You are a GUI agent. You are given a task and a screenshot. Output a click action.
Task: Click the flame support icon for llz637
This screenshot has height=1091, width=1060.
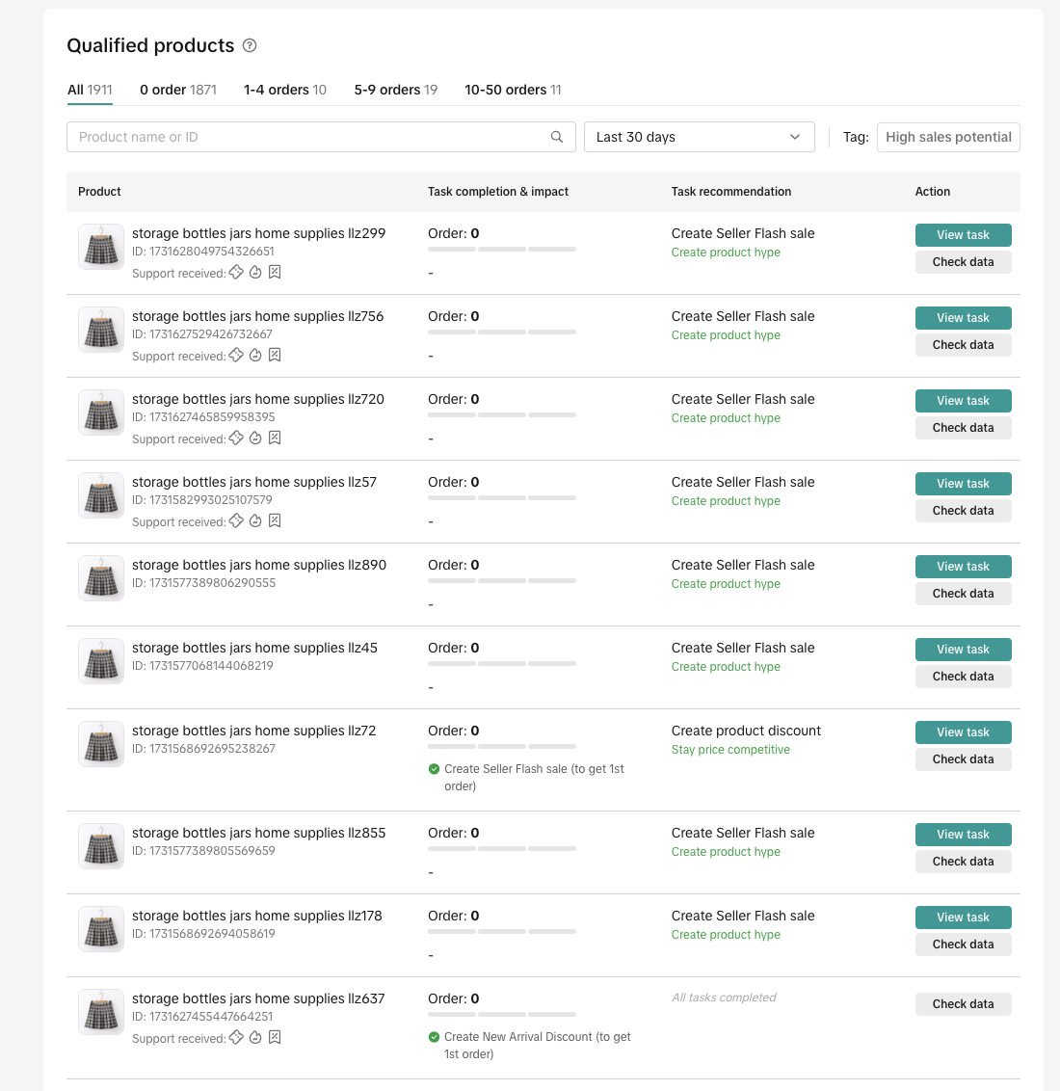tap(255, 1038)
